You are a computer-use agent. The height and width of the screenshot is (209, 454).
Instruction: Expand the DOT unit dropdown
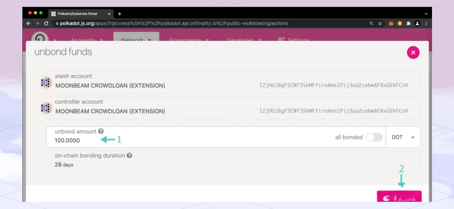[403, 137]
